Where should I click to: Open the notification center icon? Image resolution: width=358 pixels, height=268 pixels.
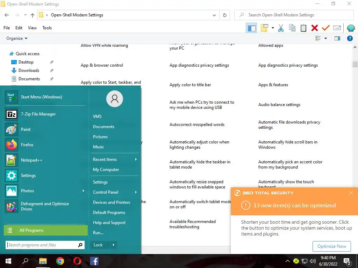point(347,261)
